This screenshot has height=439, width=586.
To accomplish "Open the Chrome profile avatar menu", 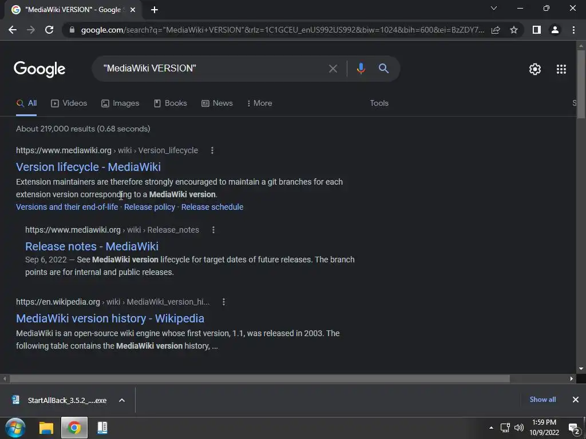I will click(x=555, y=30).
